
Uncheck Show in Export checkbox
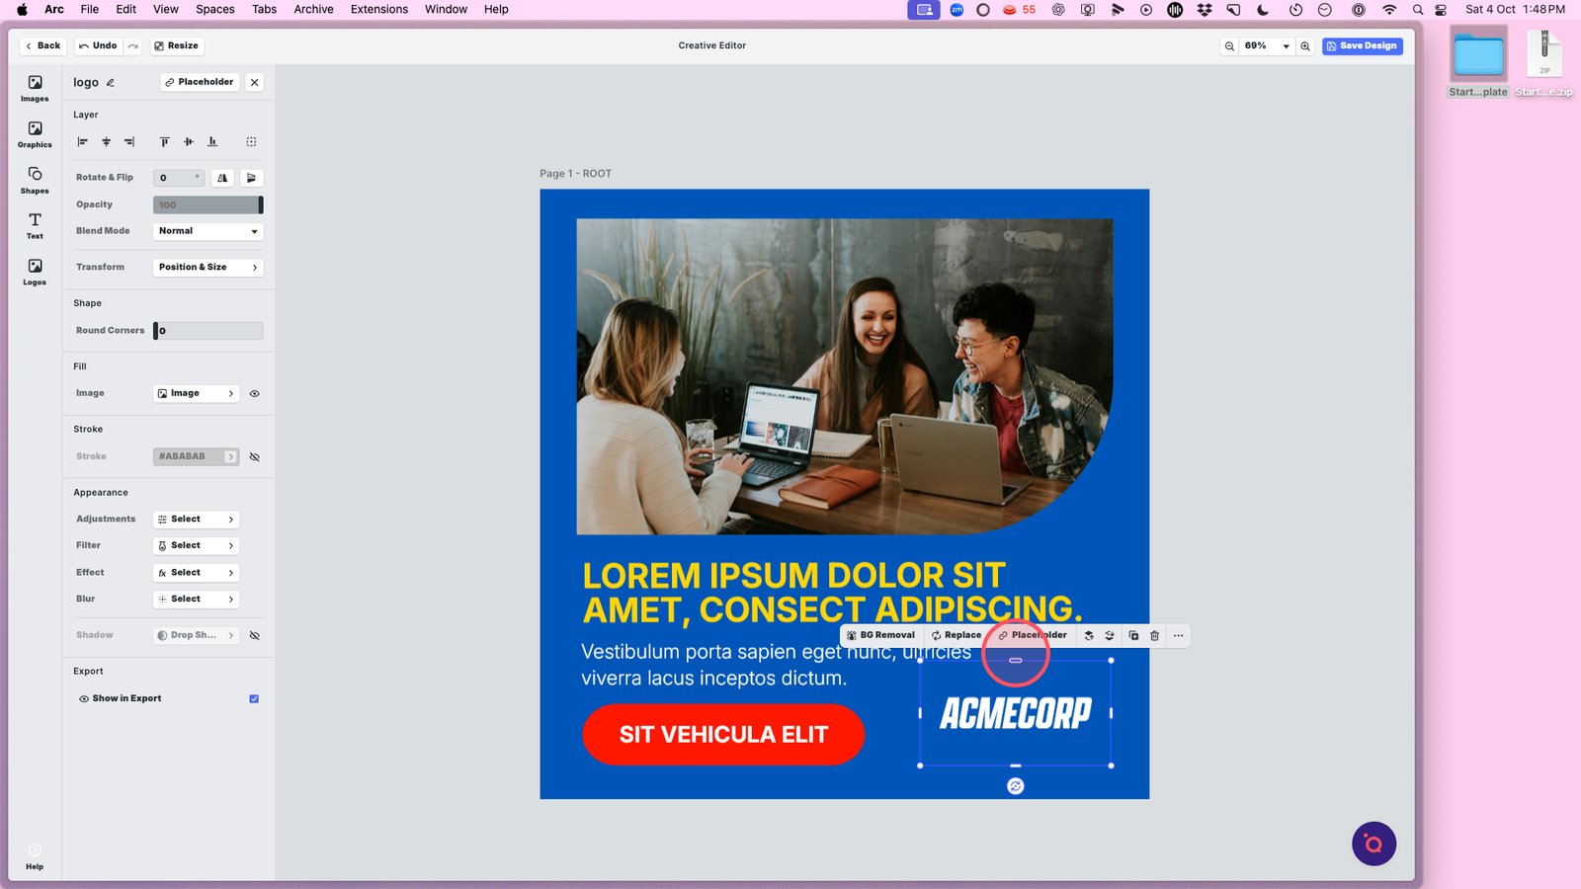point(254,699)
